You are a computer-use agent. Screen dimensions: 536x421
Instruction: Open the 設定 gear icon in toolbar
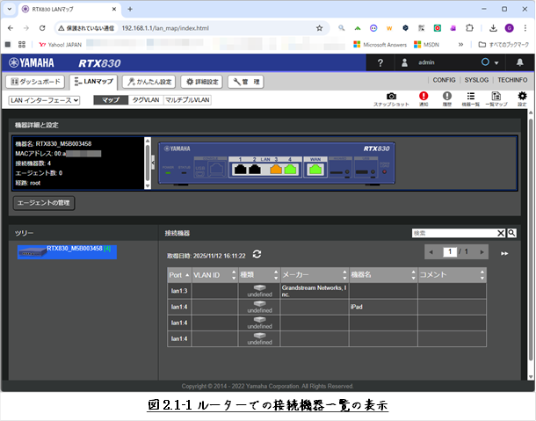click(x=522, y=97)
